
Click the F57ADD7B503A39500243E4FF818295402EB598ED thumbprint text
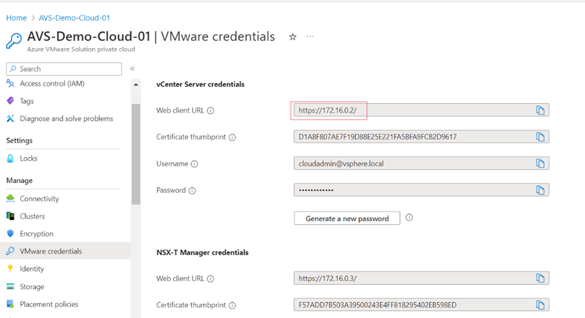pos(377,305)
